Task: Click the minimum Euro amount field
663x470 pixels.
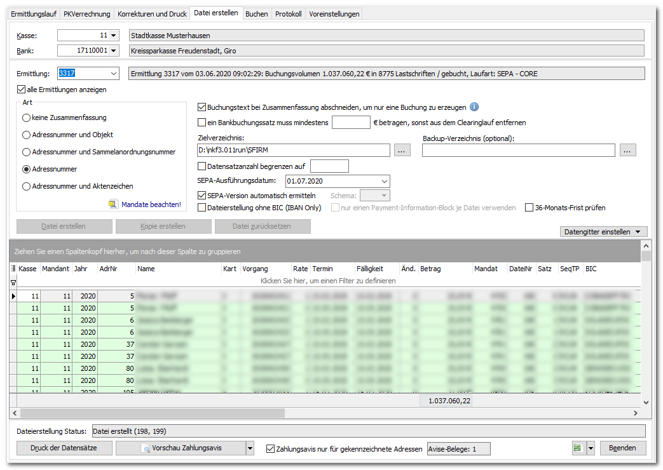Action: coord(351,122)
